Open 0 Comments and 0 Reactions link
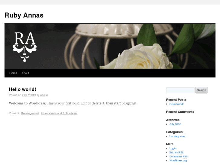Viewport: 220px width, 165px height. (x=59, y=113)
